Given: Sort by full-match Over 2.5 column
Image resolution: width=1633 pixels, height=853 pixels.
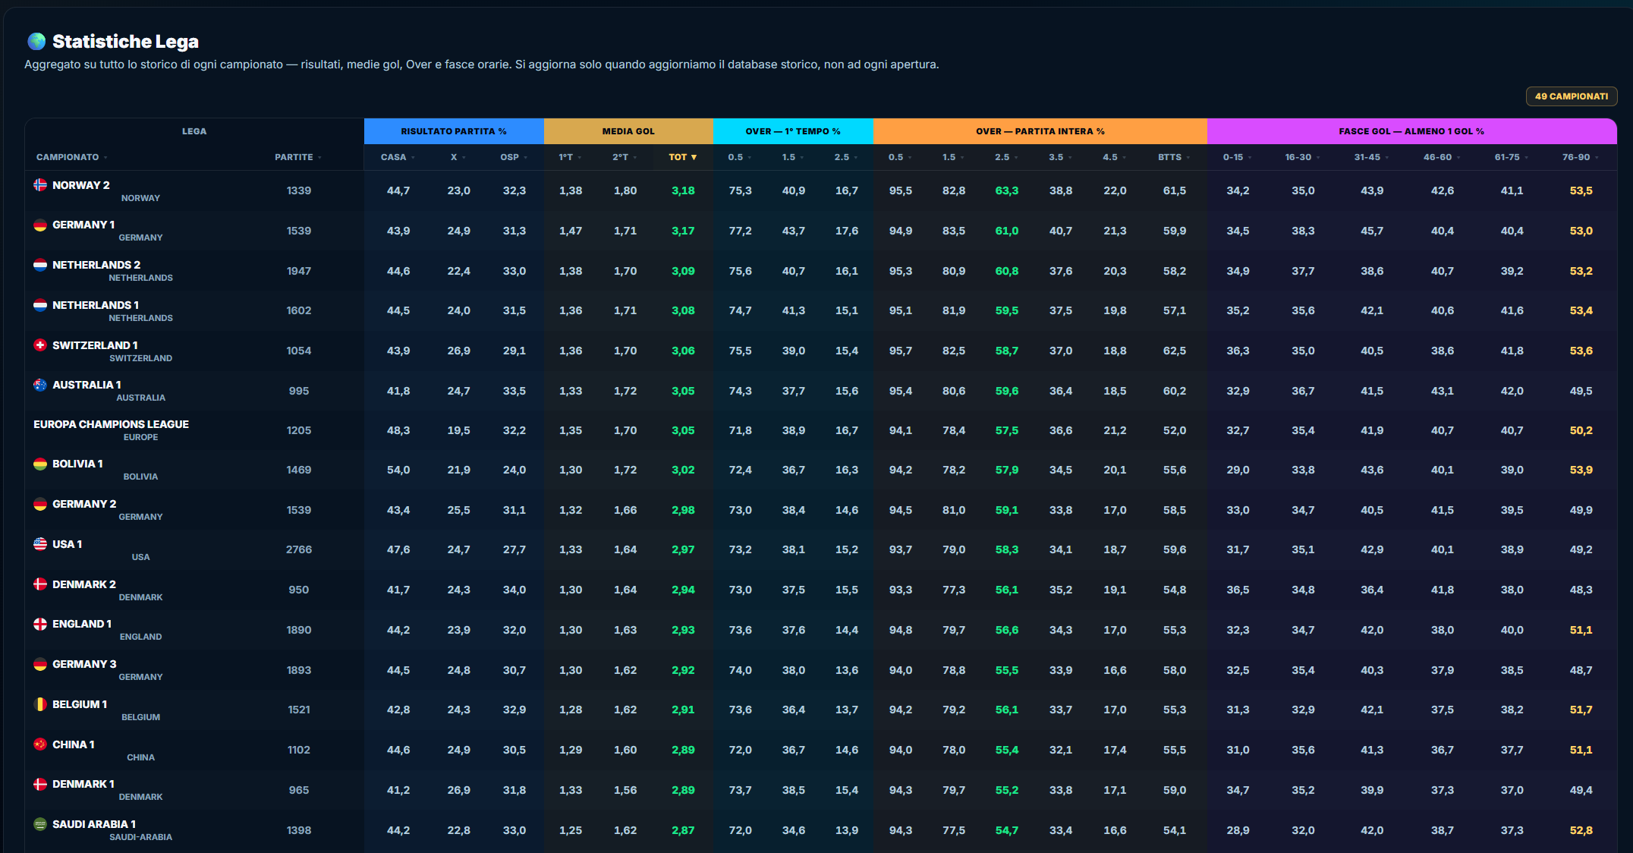Looking at the screenshot, I should click(x=1006, y=157).
